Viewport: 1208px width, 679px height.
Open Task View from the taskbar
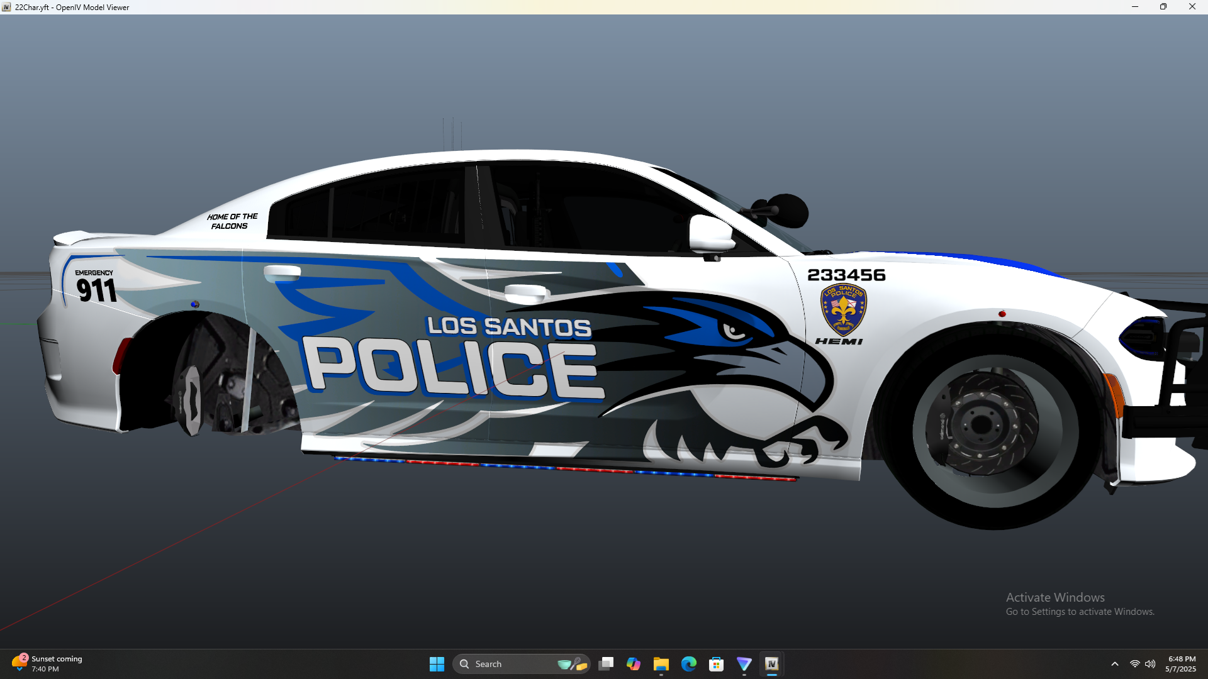click(606, 664)
